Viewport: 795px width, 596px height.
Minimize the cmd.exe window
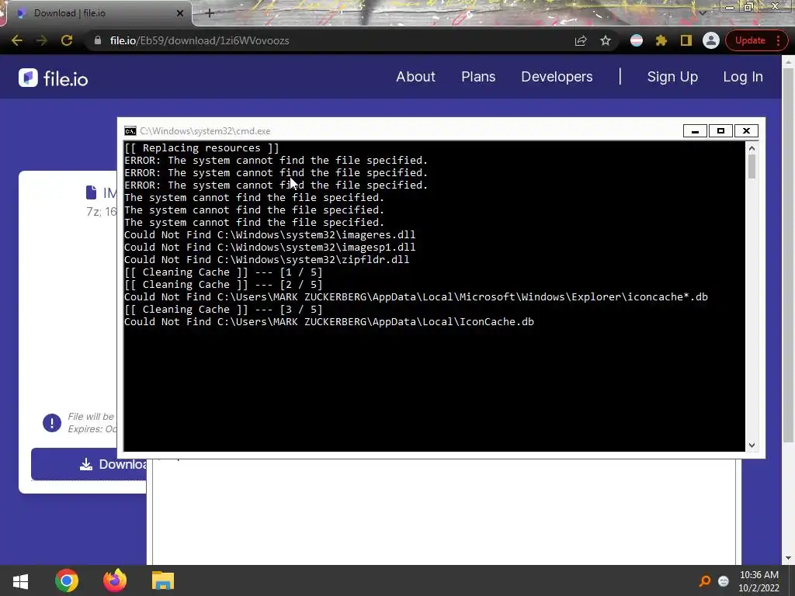(x=695, y=130)
